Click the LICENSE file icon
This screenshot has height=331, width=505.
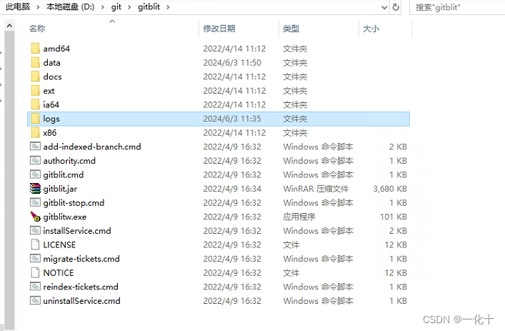[x=35, y=244]
